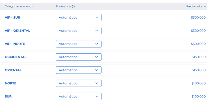Open the NORTE preference dropdown
This screenshot has height=103, width=207.
click(x=79, y=83)
